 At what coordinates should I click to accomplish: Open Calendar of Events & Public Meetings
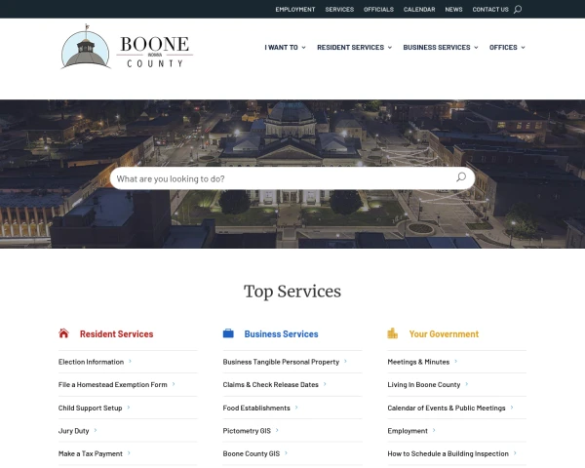pos(447,408)
